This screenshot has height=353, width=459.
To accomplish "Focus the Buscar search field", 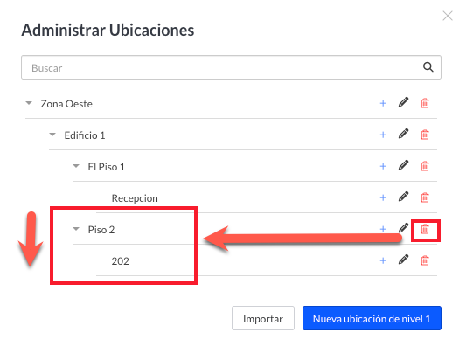I will pyautogui.click(x=231, y=67).
